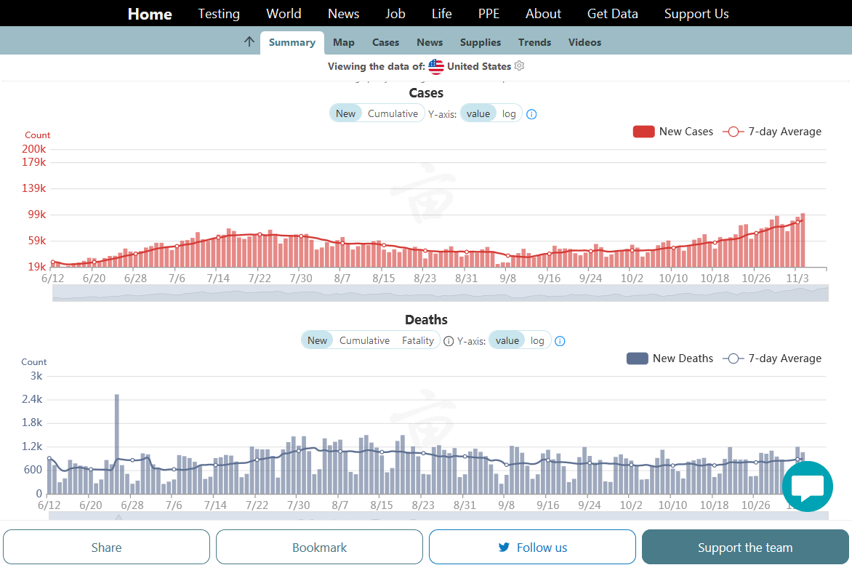The width and height of the screenshot is (852, 573).
Task: Switch Cases chart to Cumulative
Action: 393,113
